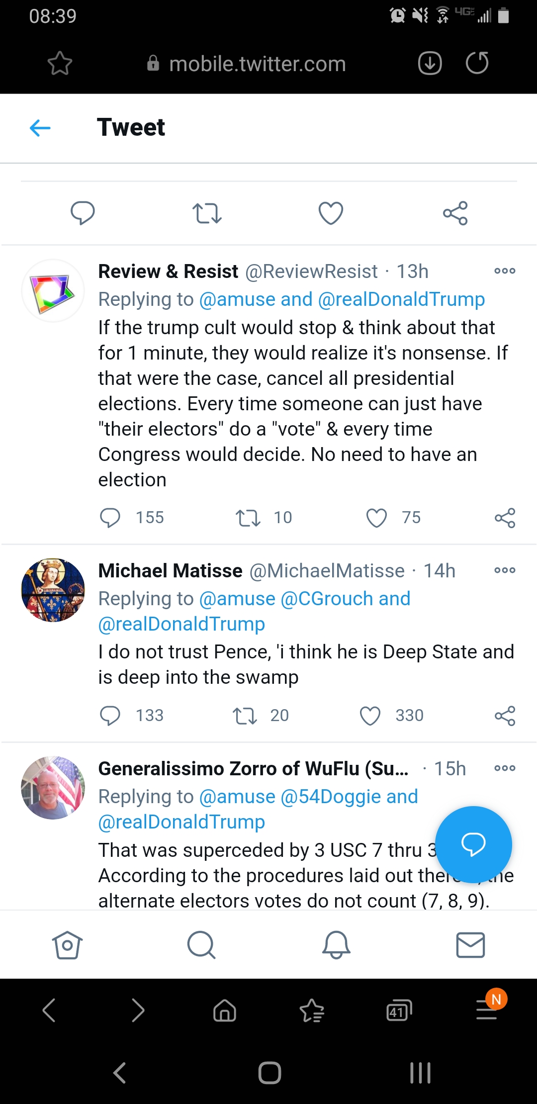Open browser downloads icon
This screenshot has width=537, height=1104.
click(x=430, y=63)
